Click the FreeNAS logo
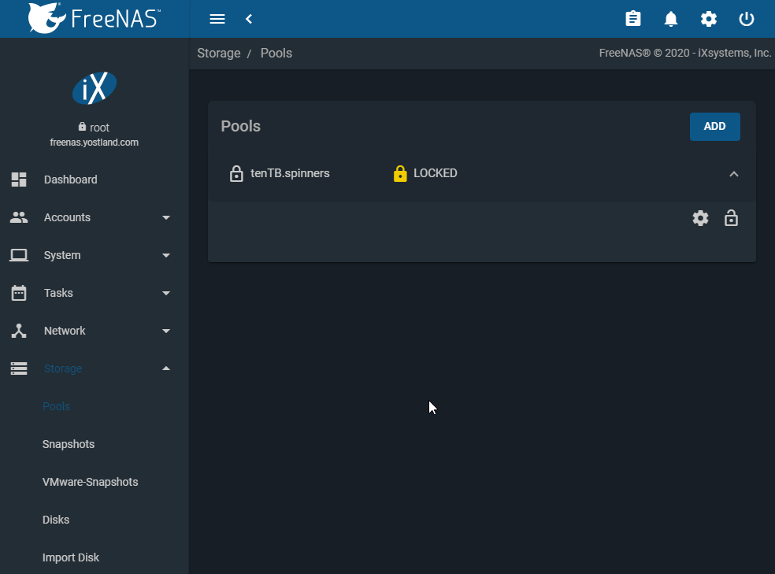775x574 pixels. click(94, 18)
